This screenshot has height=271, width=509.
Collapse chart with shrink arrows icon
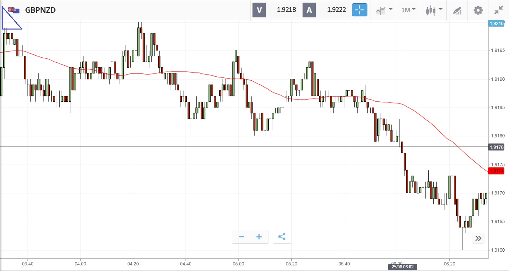(499, 10)
